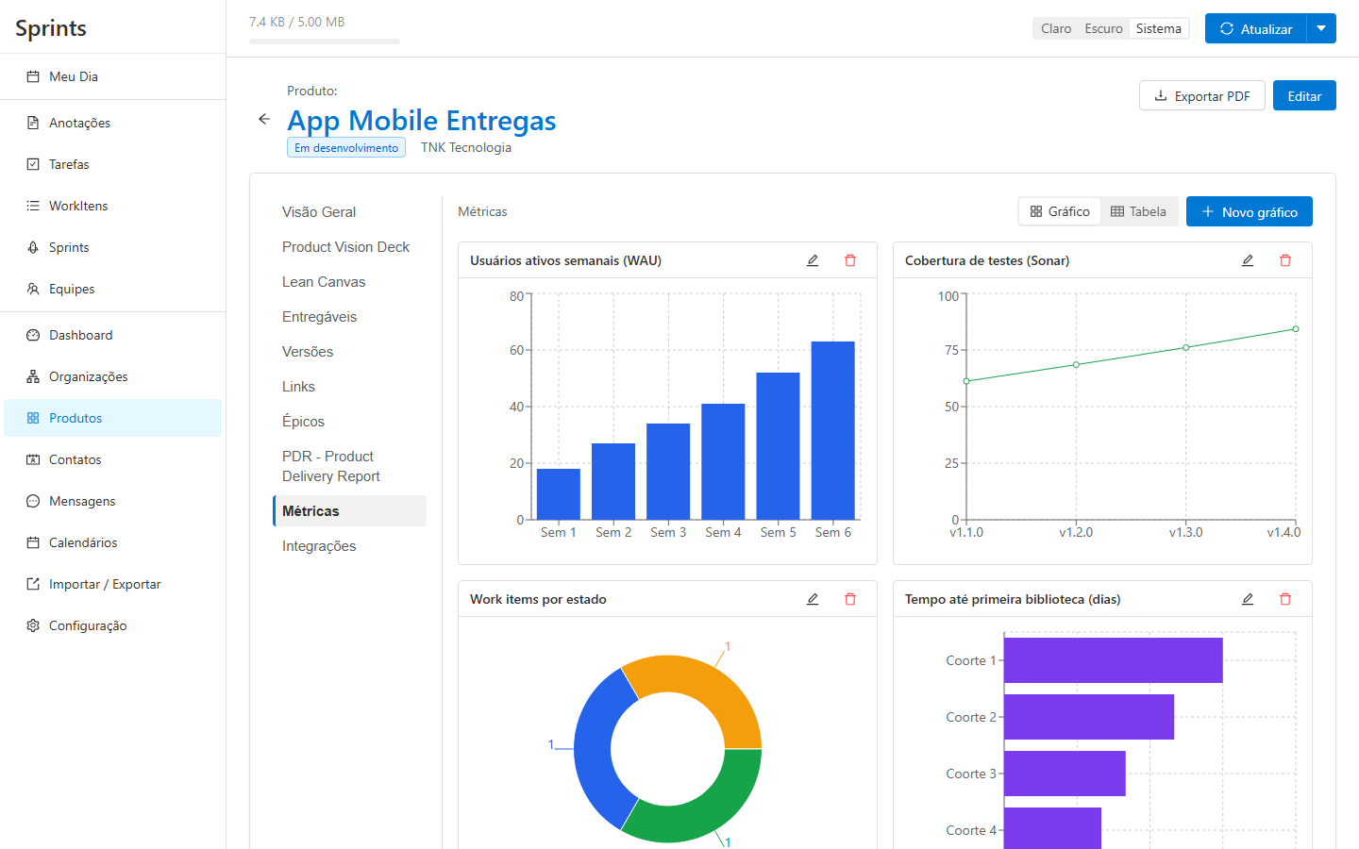1359x849 pixels.
Task: Edit the Cobertura de testes chart
Action: 1248,260
